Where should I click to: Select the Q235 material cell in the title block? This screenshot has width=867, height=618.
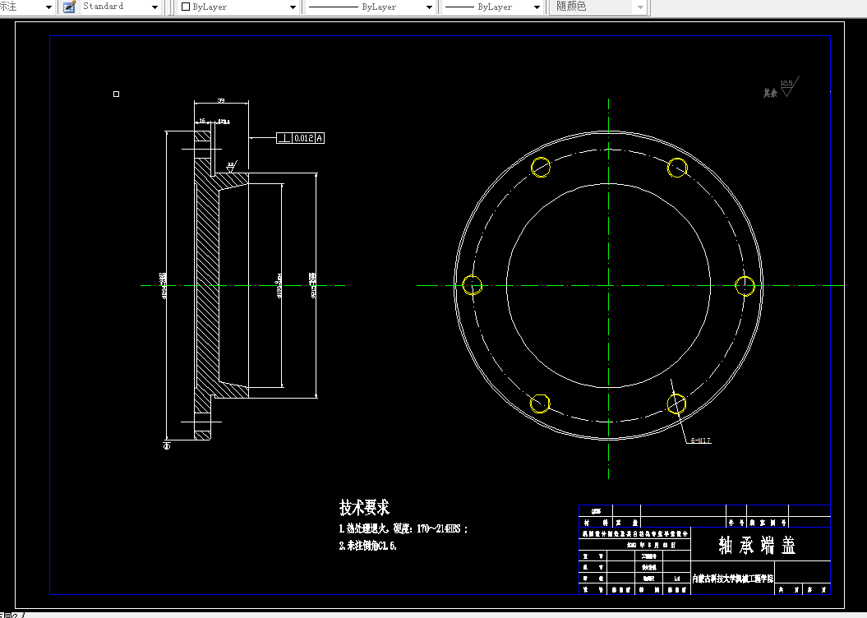pyautogui.click(x=596, y=511)
